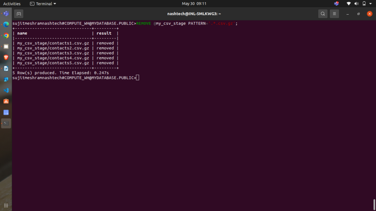The image size is (376, 211).
Task: Click the Teams tray notification icon
Action: click(x=336, y=4)
